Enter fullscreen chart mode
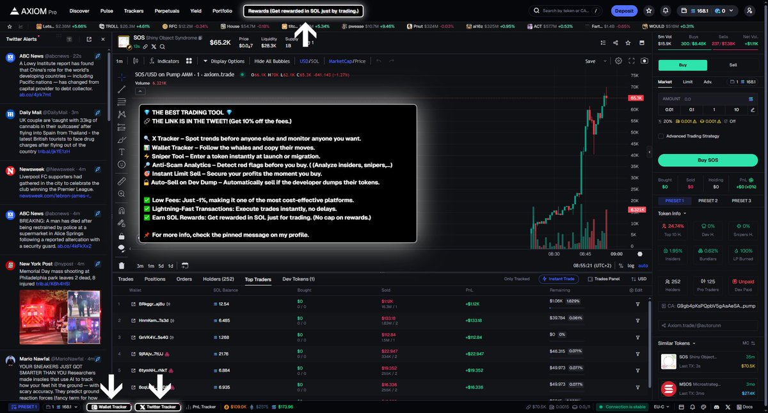This screenshot has height=413, width=768. (631, 61)
